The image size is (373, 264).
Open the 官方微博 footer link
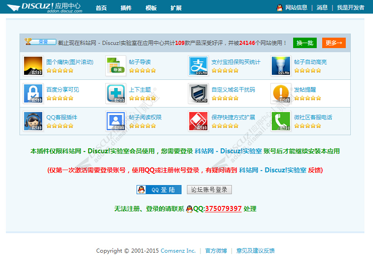click(x=216, y=251)
